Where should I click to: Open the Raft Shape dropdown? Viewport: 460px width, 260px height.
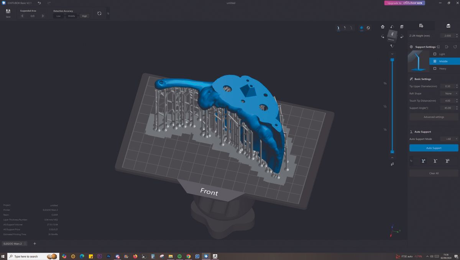pos(449,93)
